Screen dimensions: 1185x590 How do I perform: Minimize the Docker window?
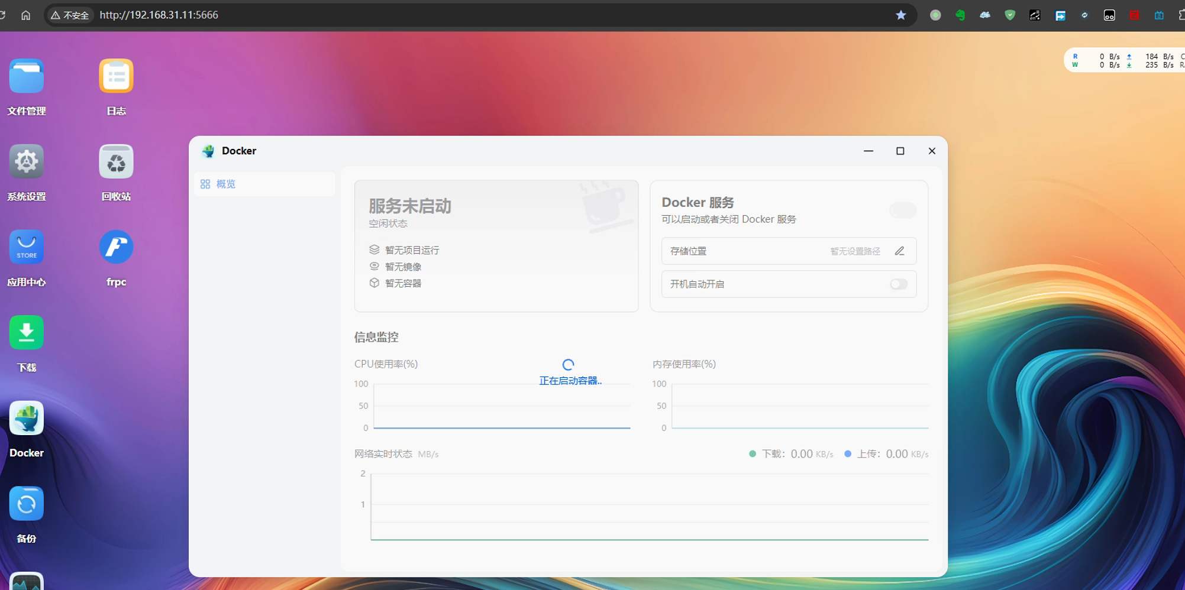click(x=868, y=151)
